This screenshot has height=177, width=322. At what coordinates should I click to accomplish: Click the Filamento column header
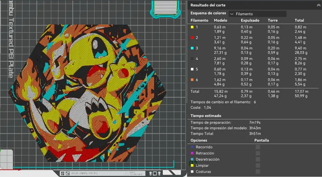pos(199,20)
